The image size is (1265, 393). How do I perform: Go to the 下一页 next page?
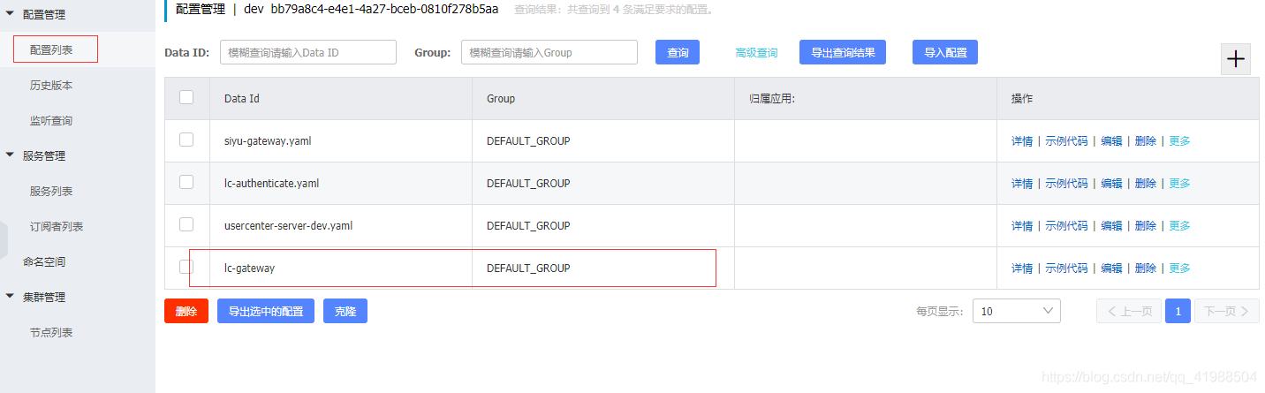click(1227, 311)
